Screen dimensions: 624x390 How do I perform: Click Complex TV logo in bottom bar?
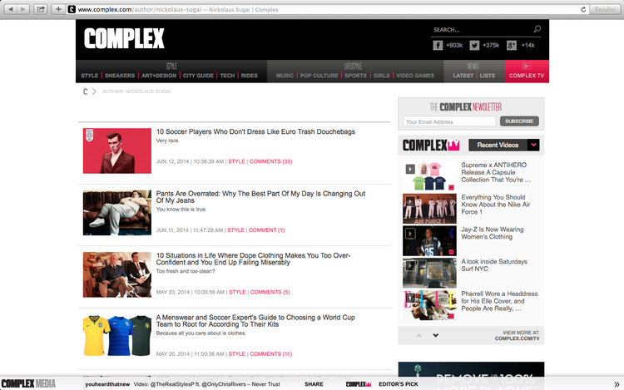click(x=358, y=384)
